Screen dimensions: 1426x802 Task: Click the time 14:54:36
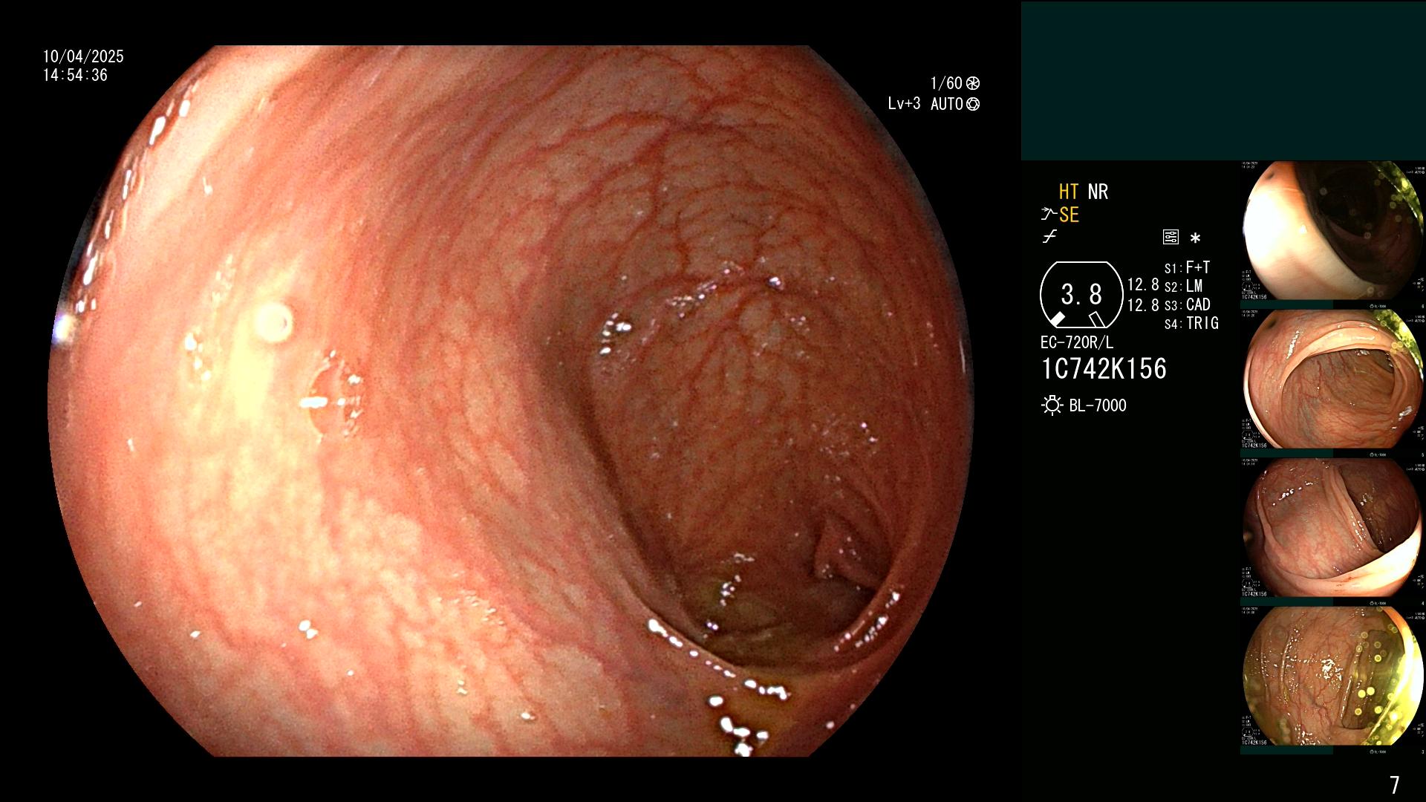[x=75, y=75]
